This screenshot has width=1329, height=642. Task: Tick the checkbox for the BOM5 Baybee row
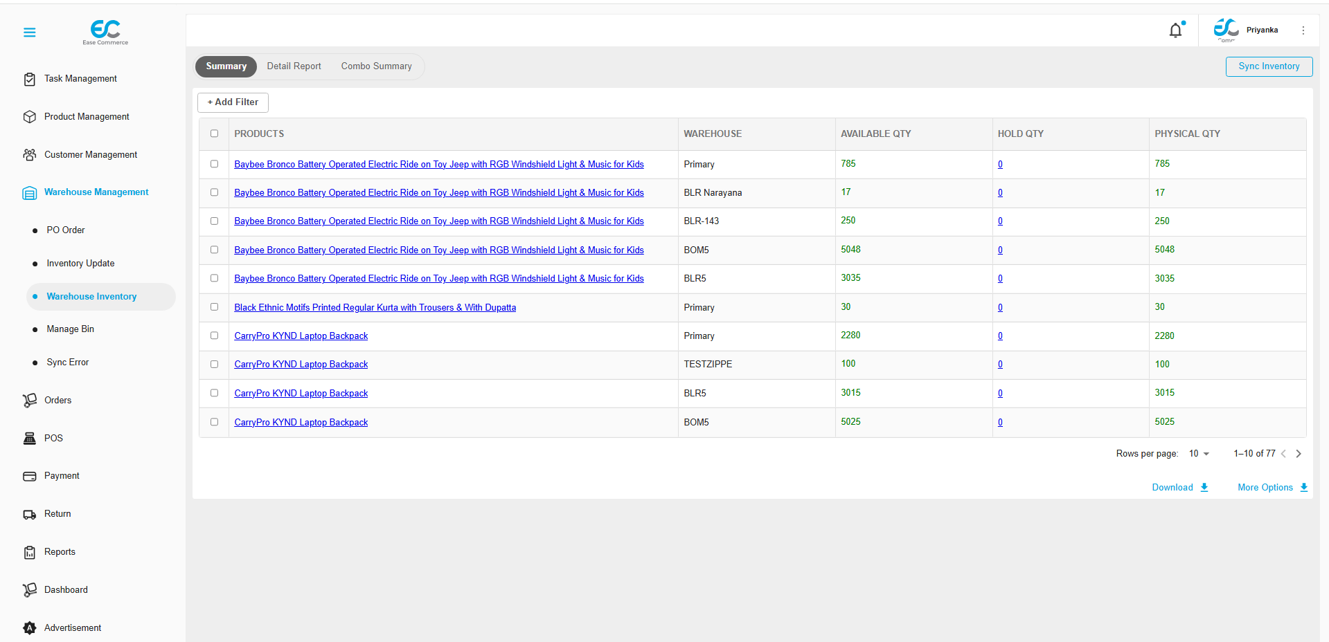[215, 250]
